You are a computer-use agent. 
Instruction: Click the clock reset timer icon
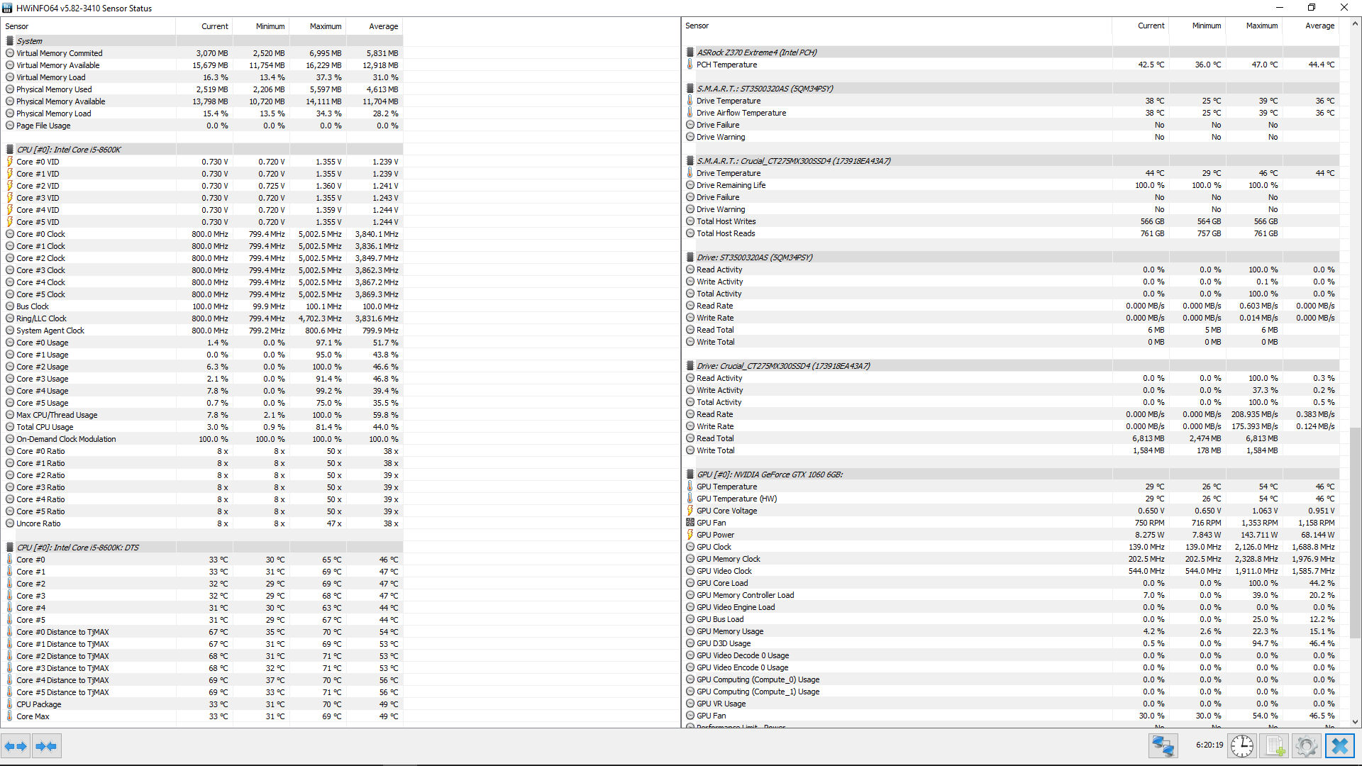pyautogui.click(x=1241, y=746)
